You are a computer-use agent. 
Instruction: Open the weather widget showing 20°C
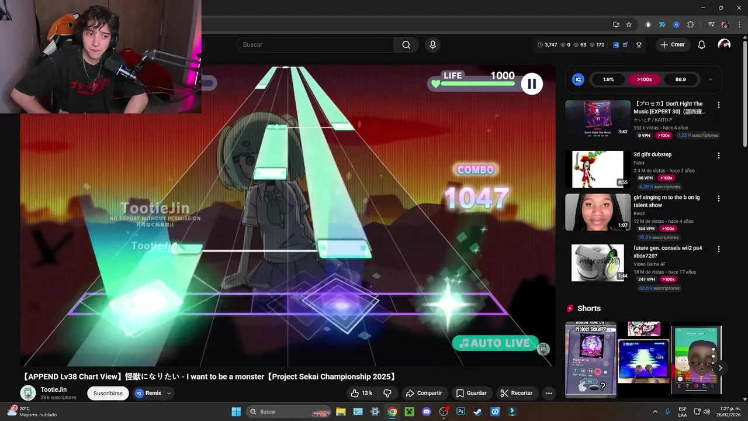pos(32,412)
